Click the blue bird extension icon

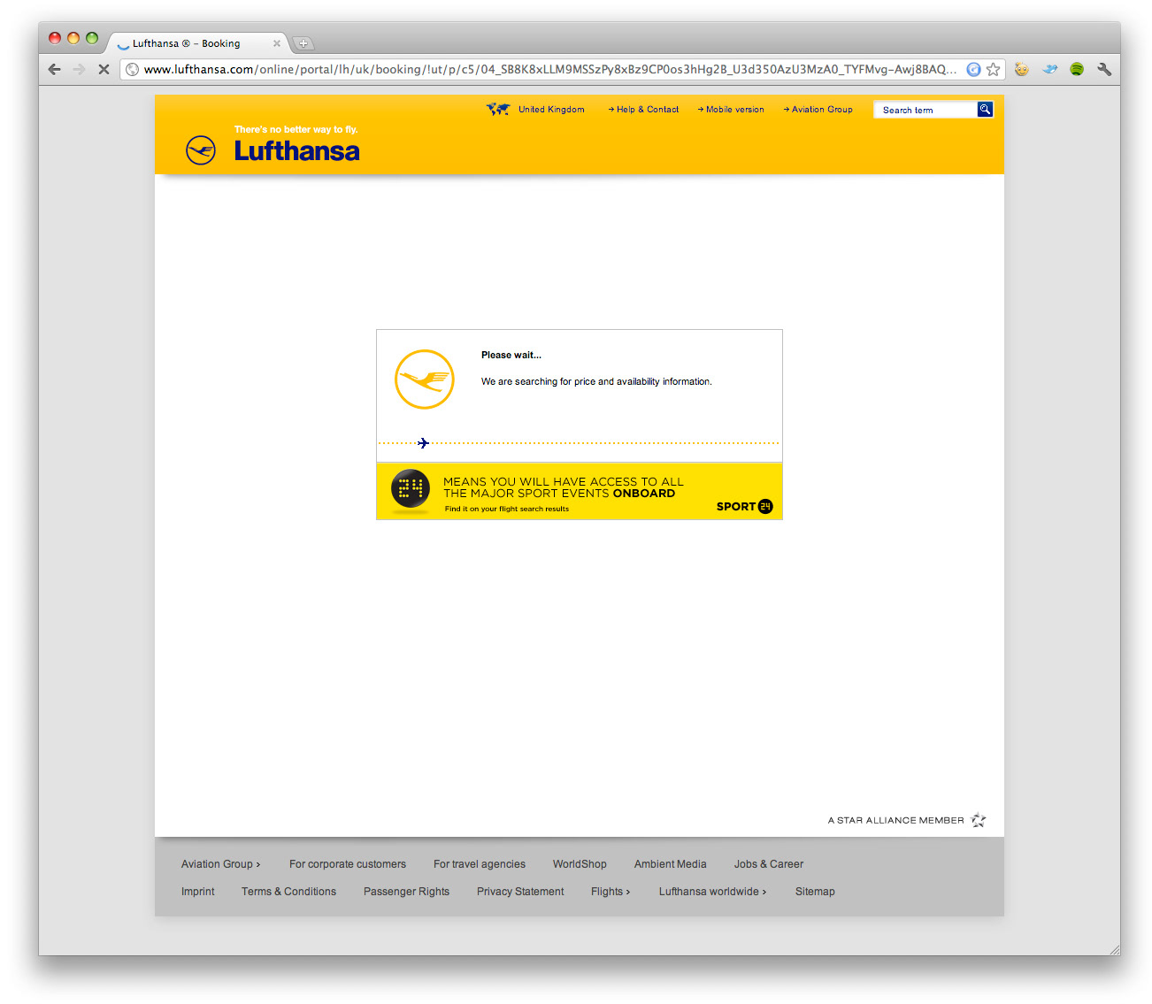pyautogui.click(x=1049, y=69)
